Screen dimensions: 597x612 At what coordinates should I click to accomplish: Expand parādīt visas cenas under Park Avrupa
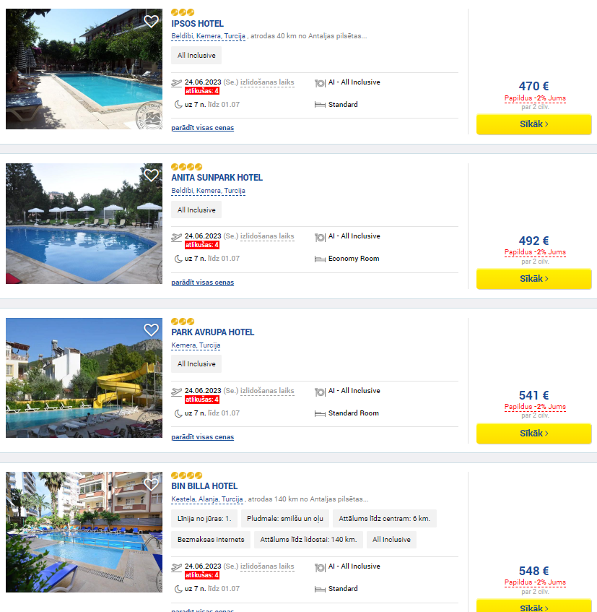[x=202, y=436]
